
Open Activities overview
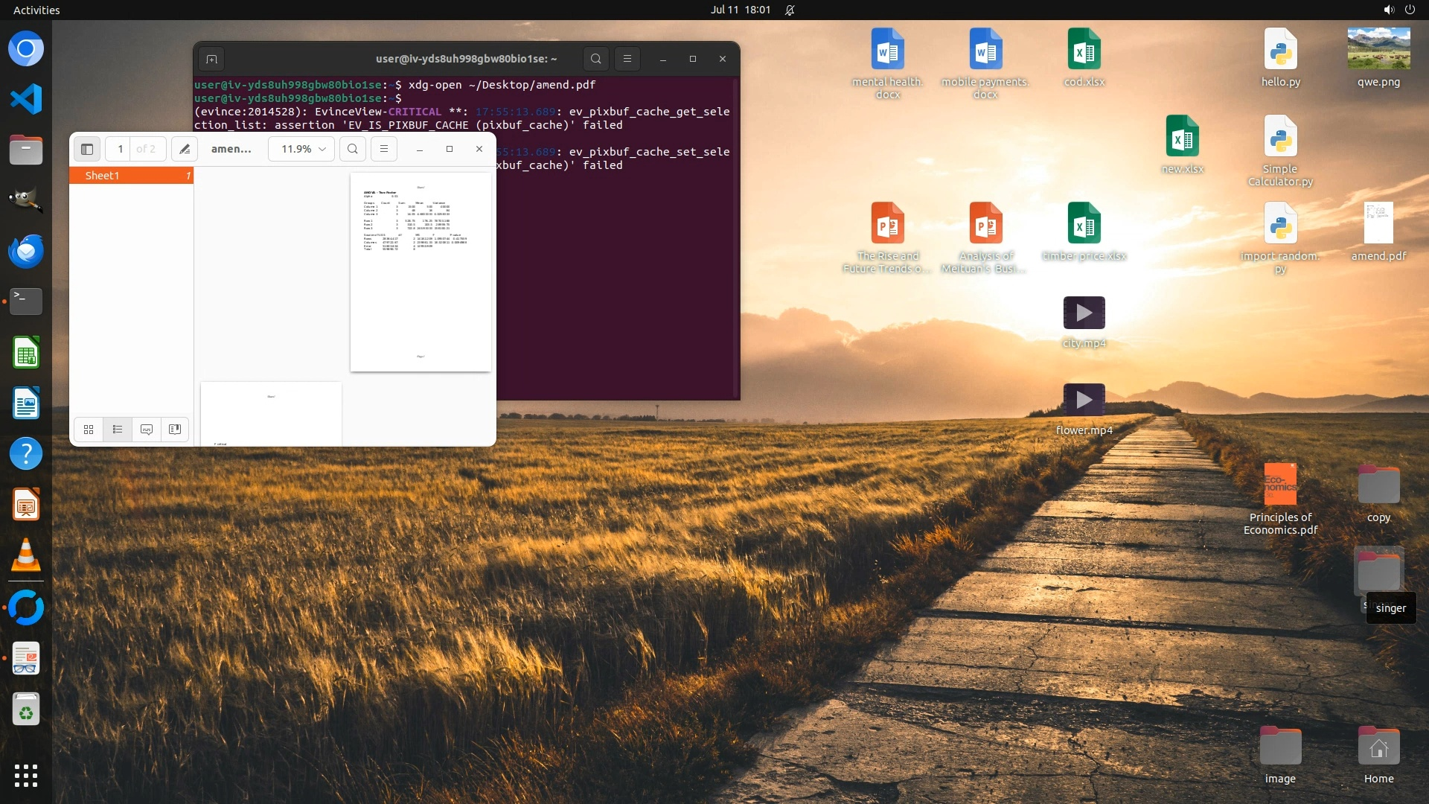tap(36, 10)
